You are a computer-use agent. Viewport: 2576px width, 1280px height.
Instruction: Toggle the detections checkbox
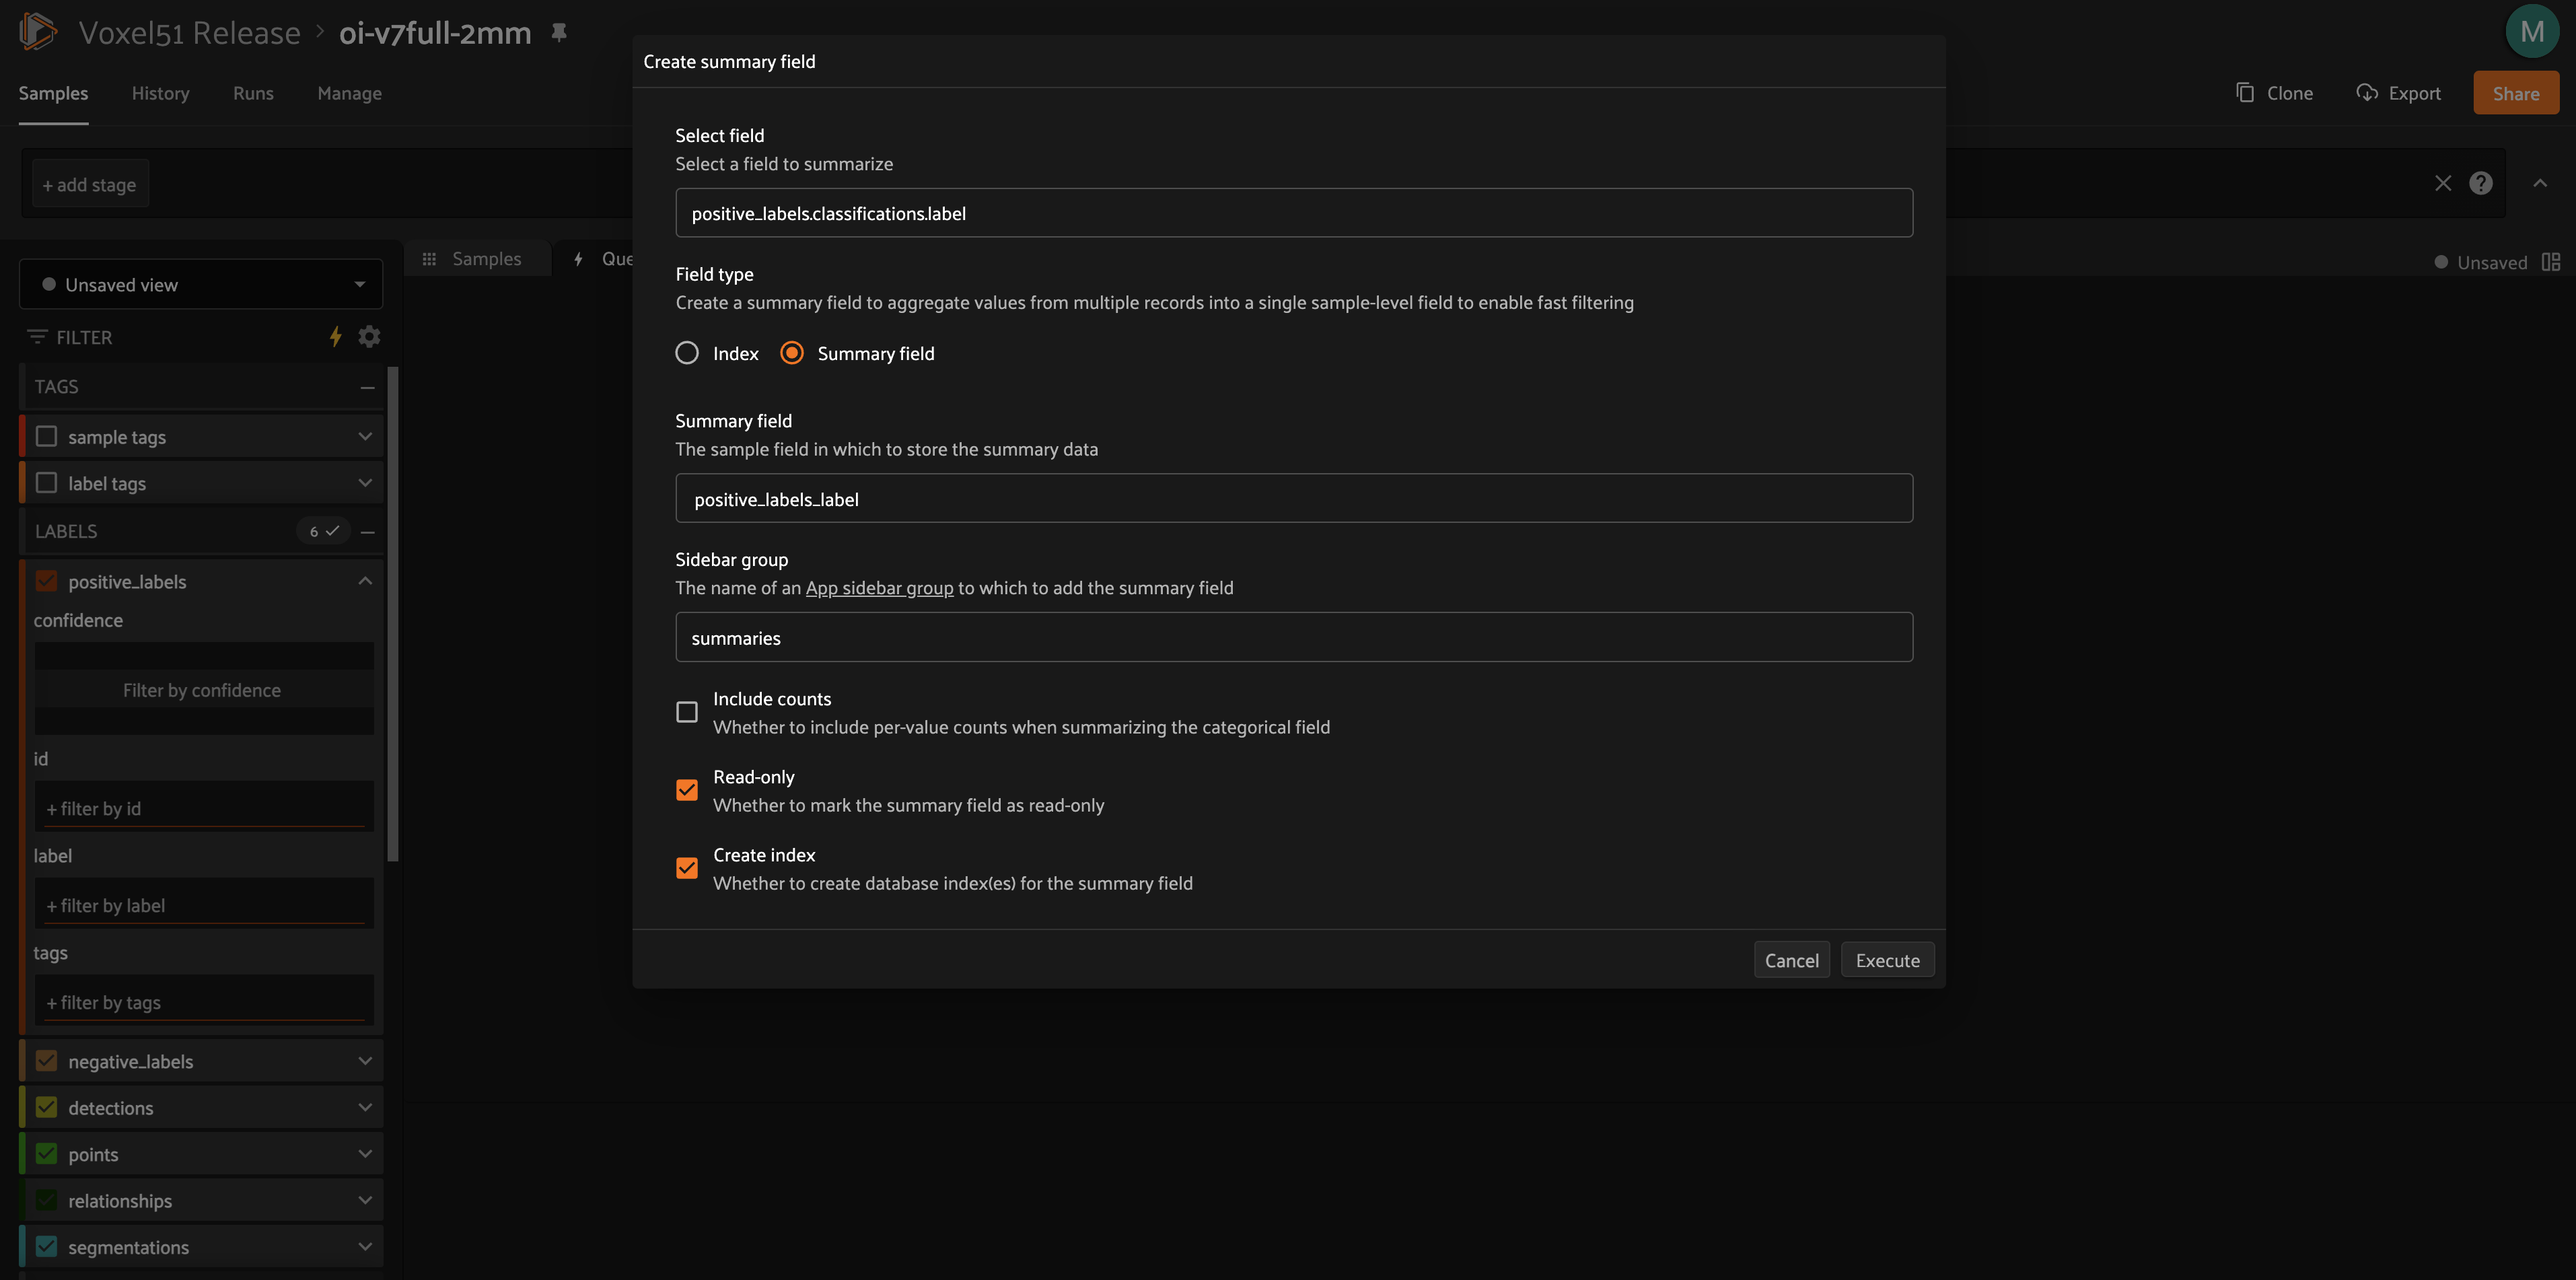[x=46, y=1108]
